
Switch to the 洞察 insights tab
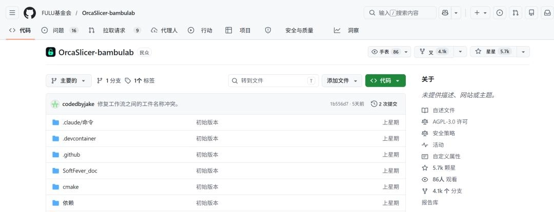[346, 30]
